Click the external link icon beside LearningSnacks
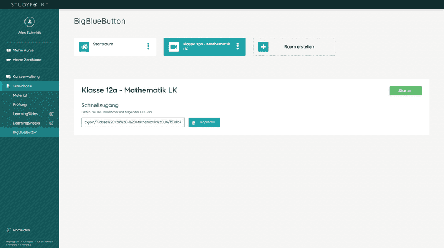This screenshot has height=248, width=444. click(x=52, y=123)
